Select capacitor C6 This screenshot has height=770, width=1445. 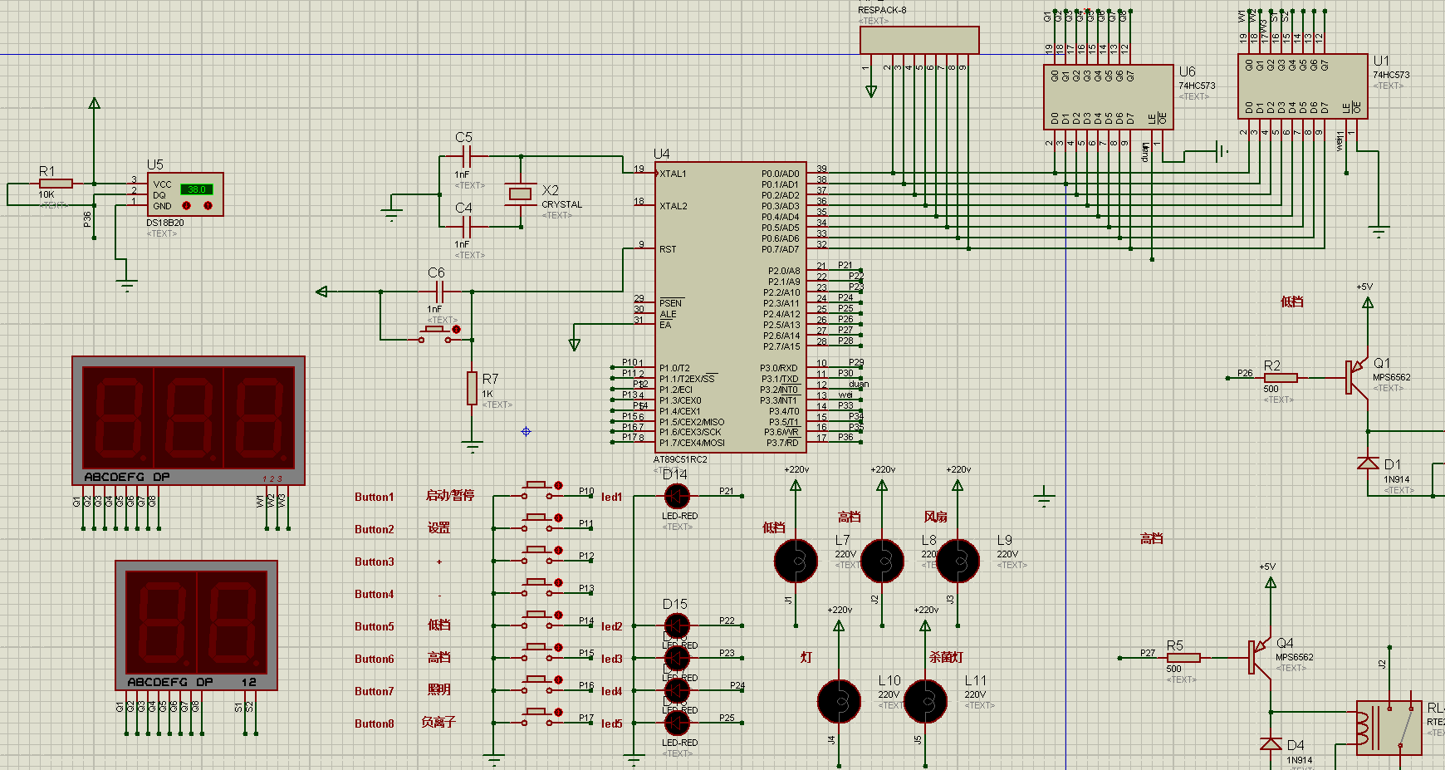coord(441,292)
